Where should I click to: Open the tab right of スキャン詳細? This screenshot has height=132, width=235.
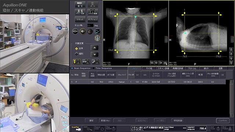[178, 69]
